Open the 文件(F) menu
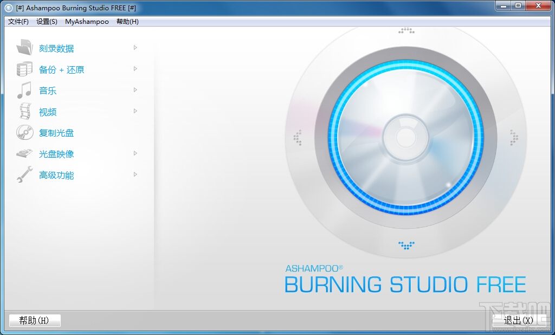The height and width of the screenshot is (335, 555). tap(18, 22)
